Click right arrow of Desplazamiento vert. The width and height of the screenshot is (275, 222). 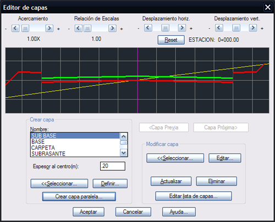pyautogui.click(x=253, y=28)
